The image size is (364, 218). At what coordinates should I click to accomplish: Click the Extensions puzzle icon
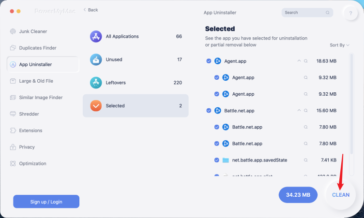click(x=13, y=131)
